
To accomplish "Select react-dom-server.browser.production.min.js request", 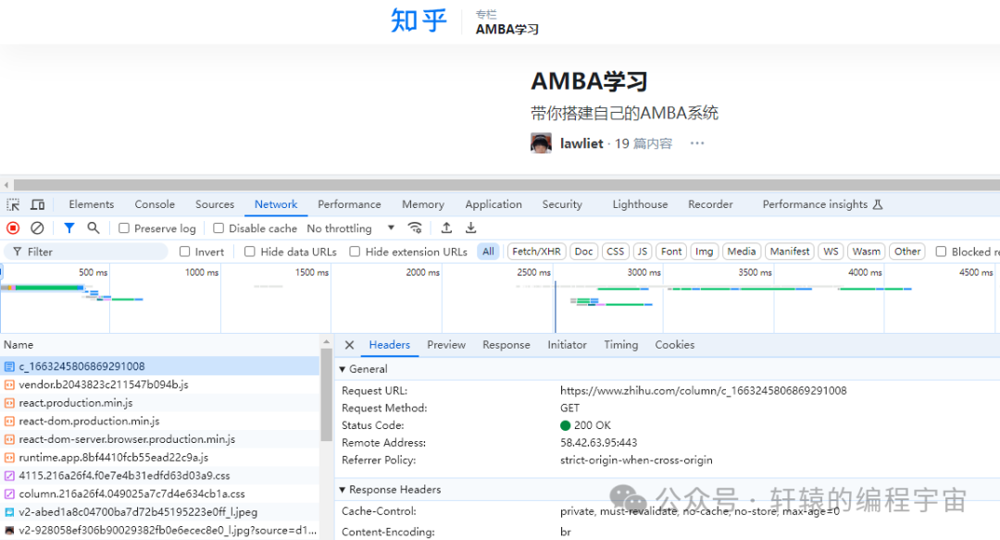I will tap(159, 438).
